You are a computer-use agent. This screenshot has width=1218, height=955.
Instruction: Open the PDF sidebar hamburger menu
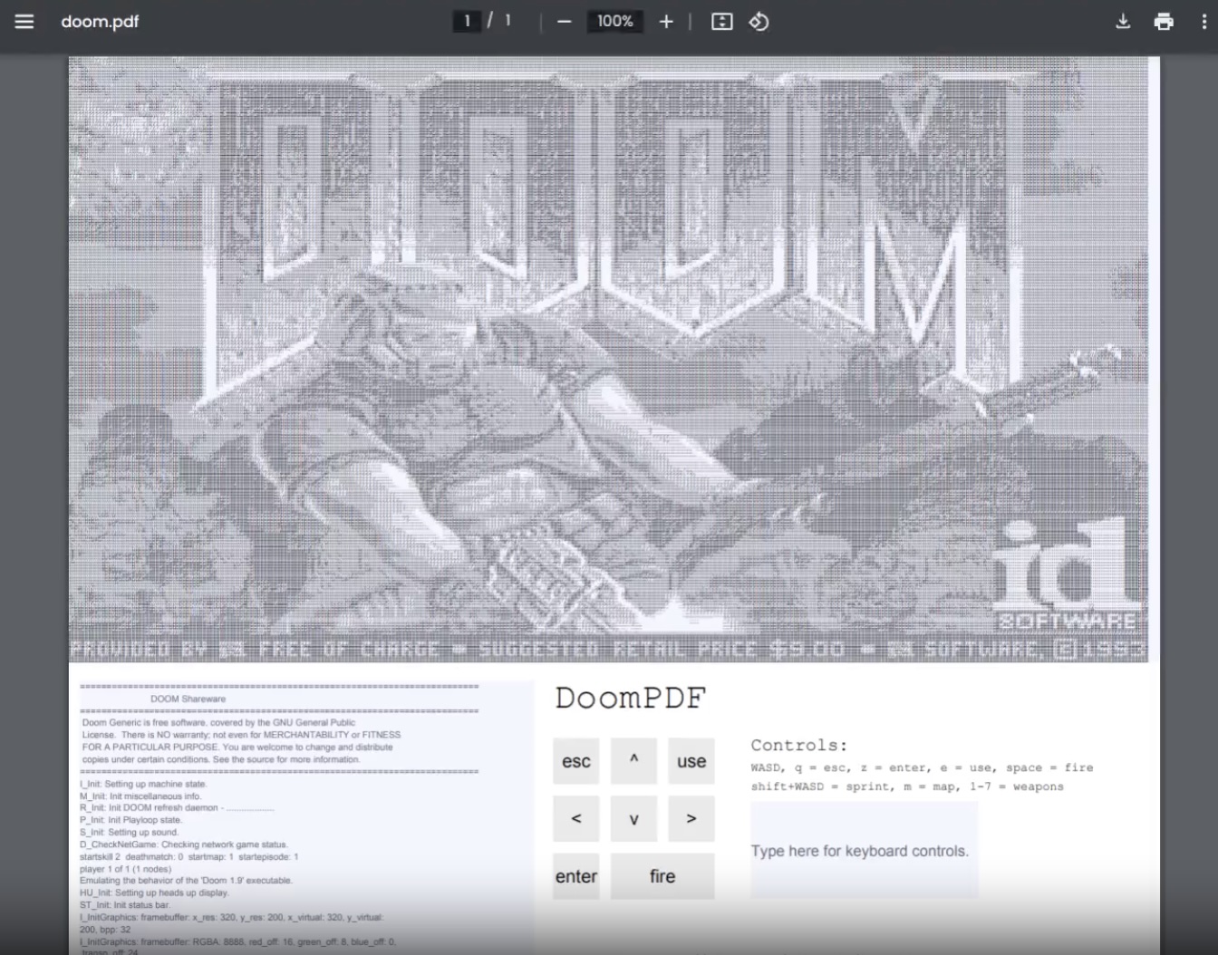(24, 21)
